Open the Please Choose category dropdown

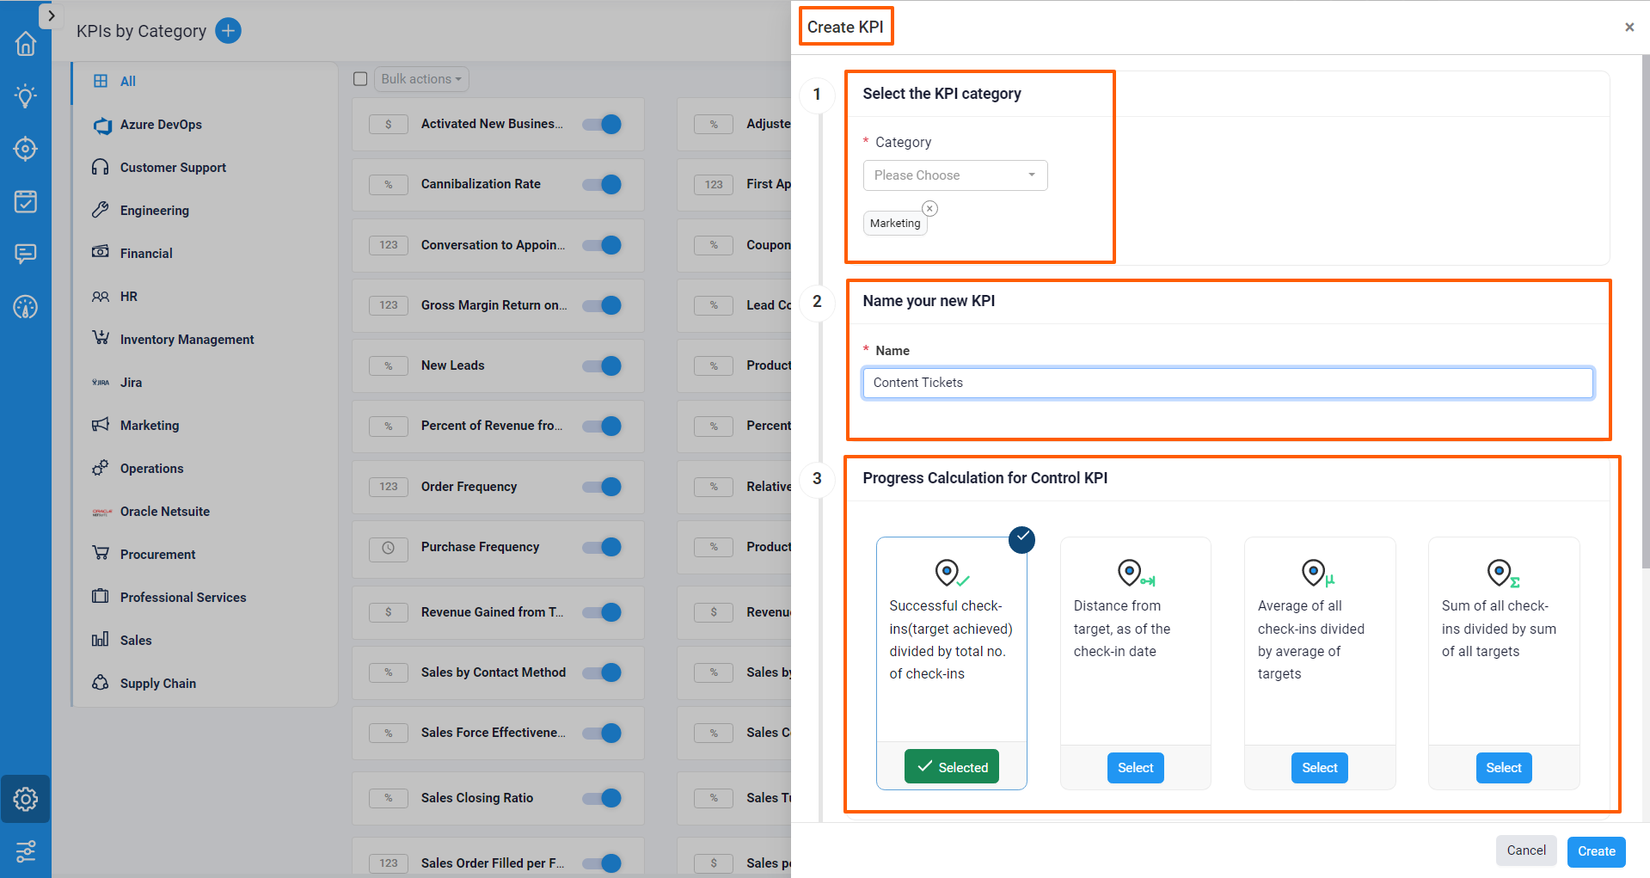click(x=954, y=175)
